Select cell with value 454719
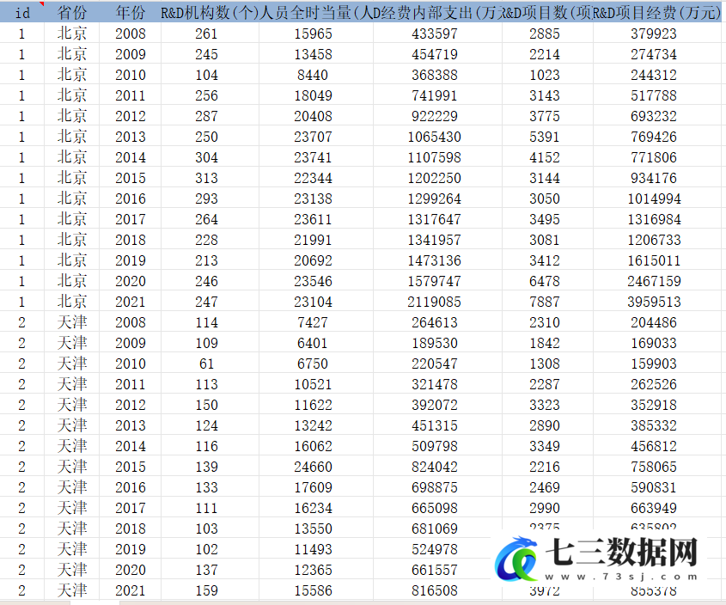 click(437, 54)
